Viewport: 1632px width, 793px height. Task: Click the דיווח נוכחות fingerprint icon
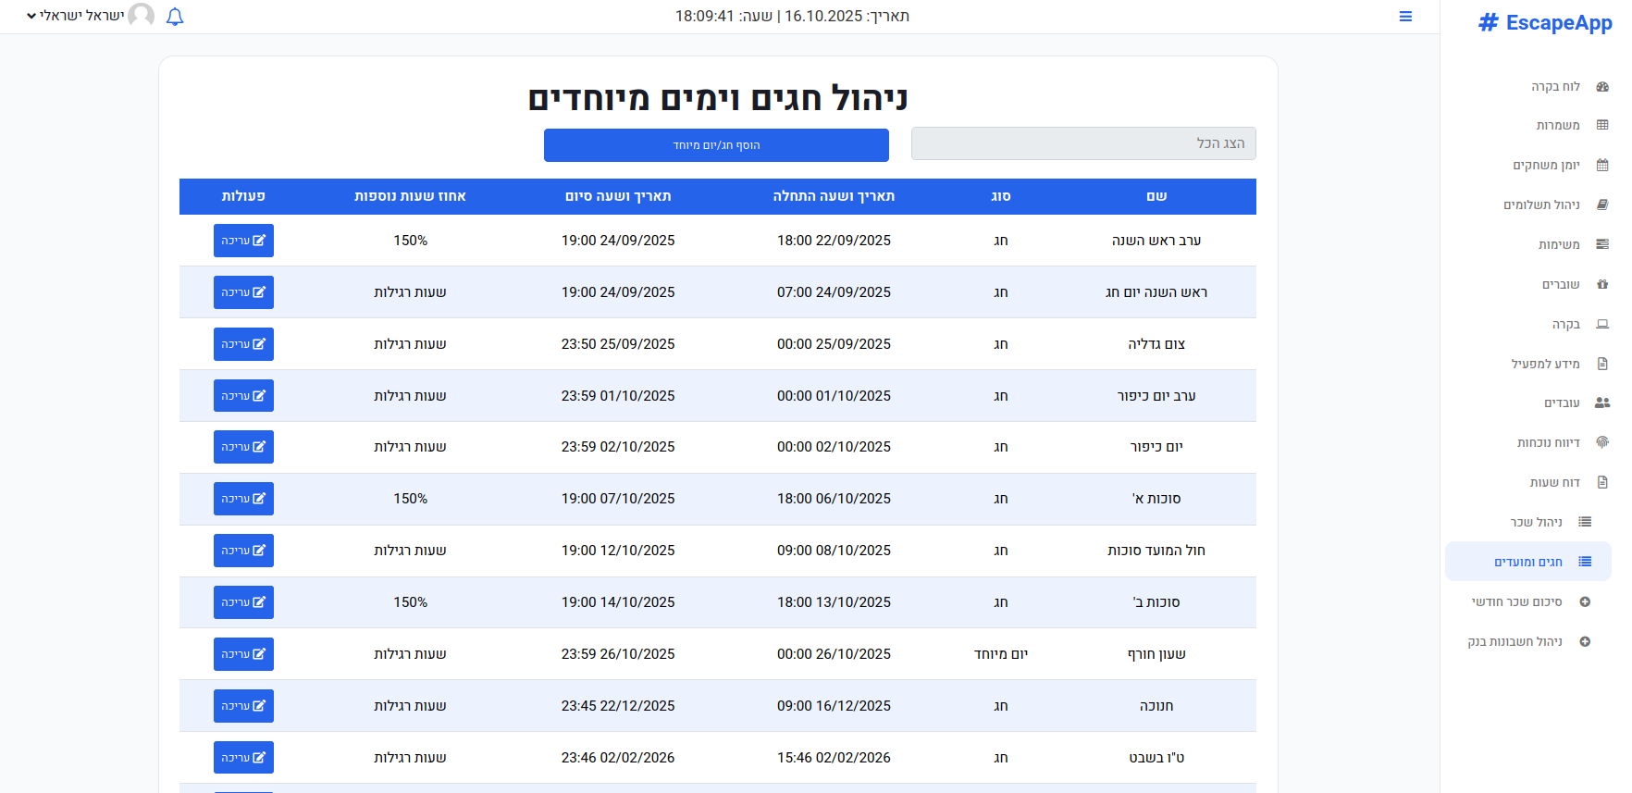pos(1602,443)
